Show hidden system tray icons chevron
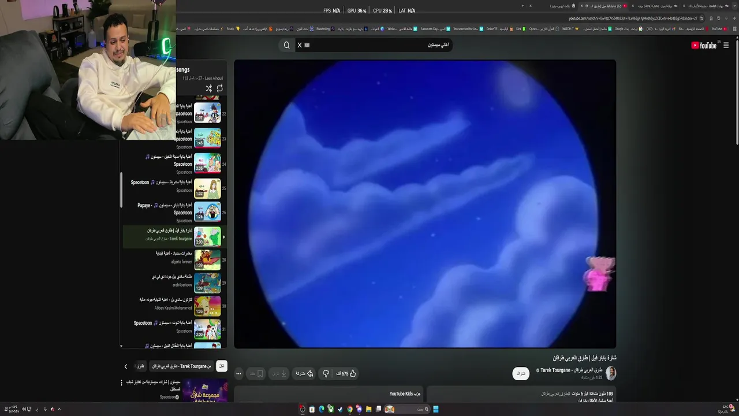This screenshot has width=739, height=416. click(x=59, y=409)
